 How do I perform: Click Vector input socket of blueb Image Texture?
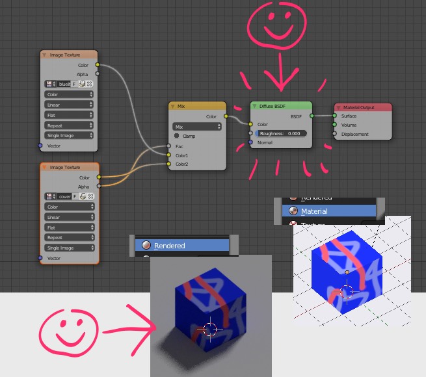tap(40, 146)
